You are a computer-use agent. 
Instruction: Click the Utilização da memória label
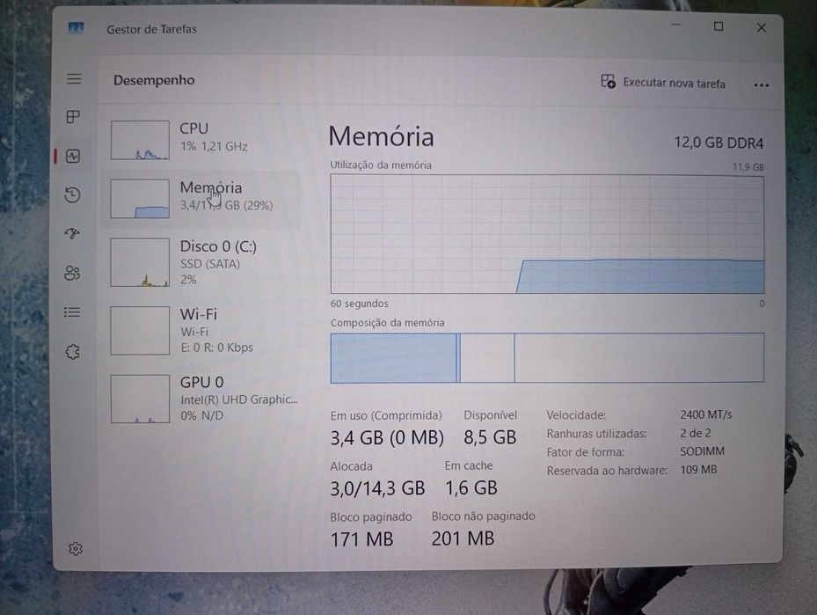(381, 165)
